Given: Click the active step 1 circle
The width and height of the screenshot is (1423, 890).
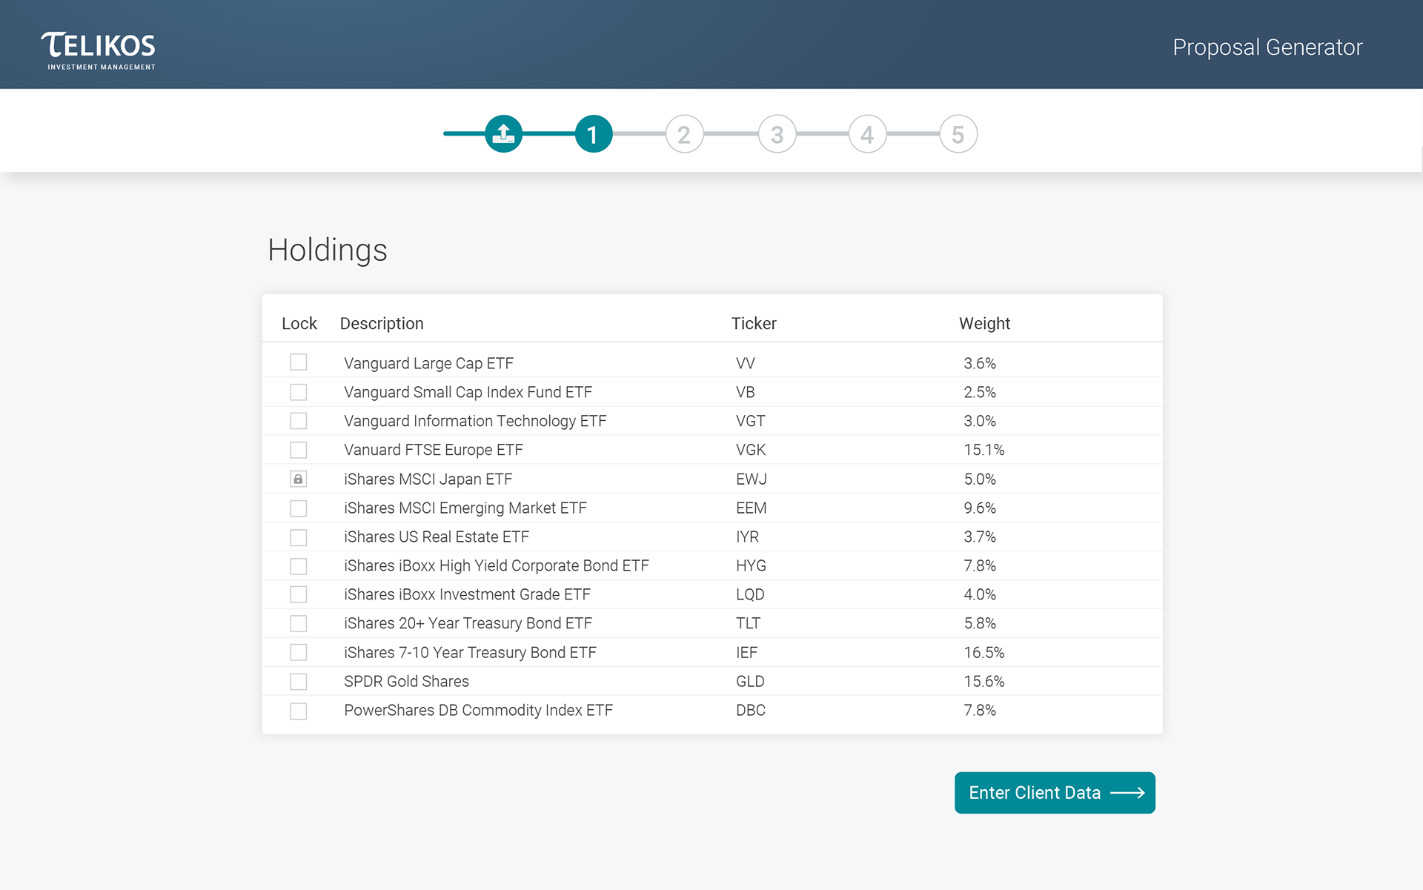Looking at the screenshot, I should coord(593,134).
